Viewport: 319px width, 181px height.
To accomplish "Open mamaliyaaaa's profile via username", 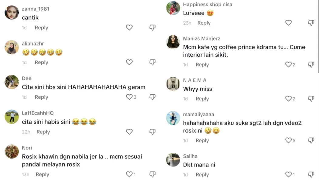I will (199, 114).
